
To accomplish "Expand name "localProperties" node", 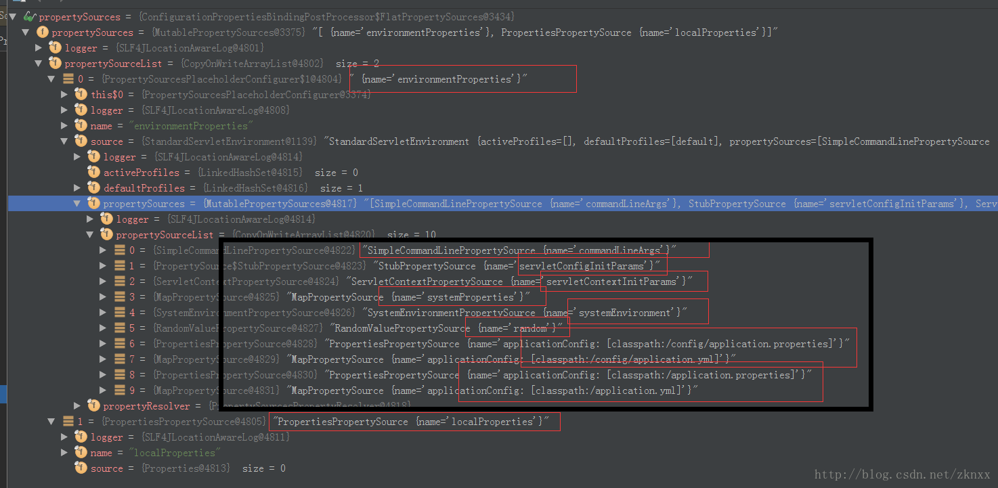I will [64, 452].
